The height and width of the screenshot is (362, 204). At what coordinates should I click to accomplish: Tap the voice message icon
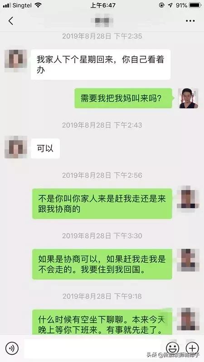point(12,348)
